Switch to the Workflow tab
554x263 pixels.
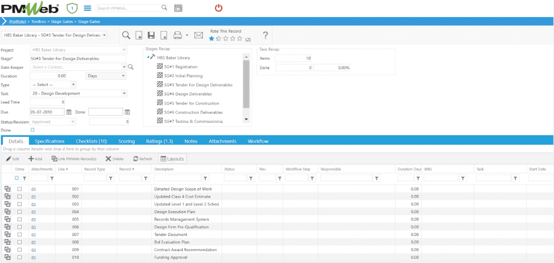tap(258, 141)
